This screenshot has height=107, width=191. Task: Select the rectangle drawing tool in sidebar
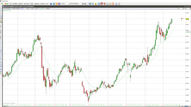(x=1, y=50)
